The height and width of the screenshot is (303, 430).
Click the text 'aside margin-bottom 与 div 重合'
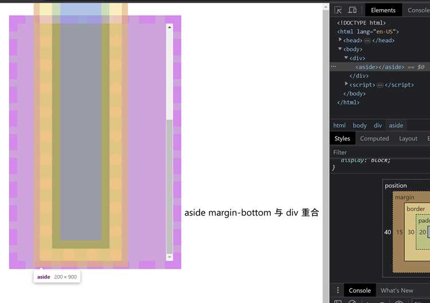[x=252, y=213]
